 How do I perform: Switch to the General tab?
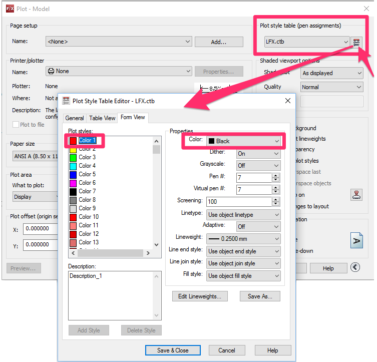tap(75, 118)
